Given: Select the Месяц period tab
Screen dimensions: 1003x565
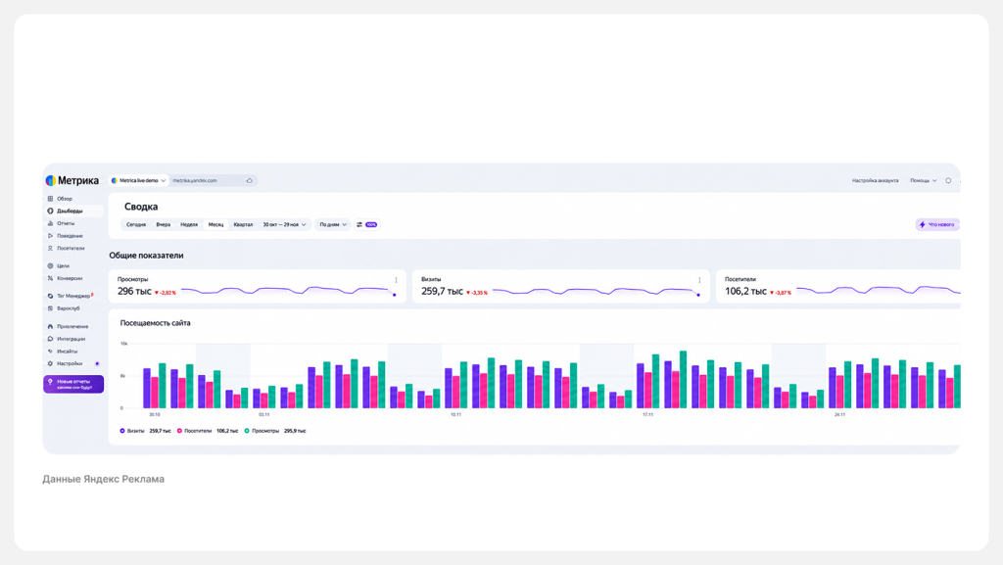Looking at the screenshot, I should (x=215, y=225).
